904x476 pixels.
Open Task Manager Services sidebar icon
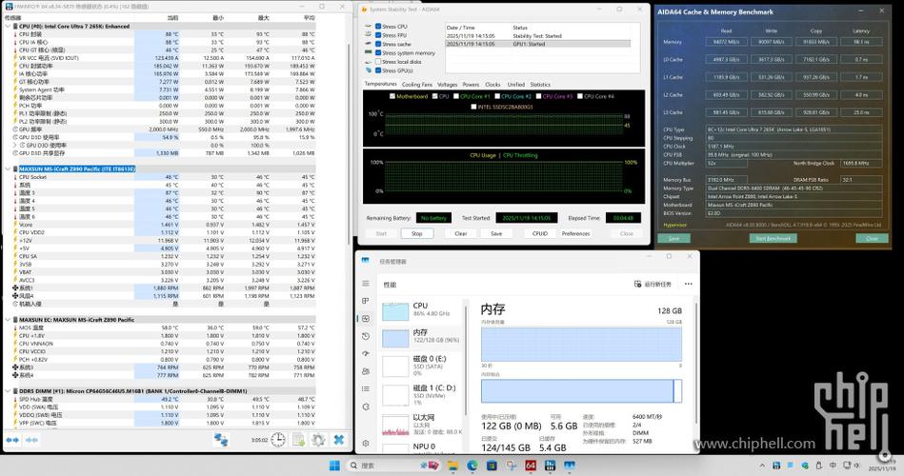coord(366,407)
